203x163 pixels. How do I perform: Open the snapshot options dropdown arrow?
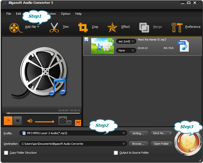tap(69, 122)
